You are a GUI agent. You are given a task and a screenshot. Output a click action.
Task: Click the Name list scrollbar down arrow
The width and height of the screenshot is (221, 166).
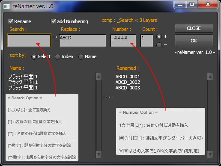[x=99, y=154]
